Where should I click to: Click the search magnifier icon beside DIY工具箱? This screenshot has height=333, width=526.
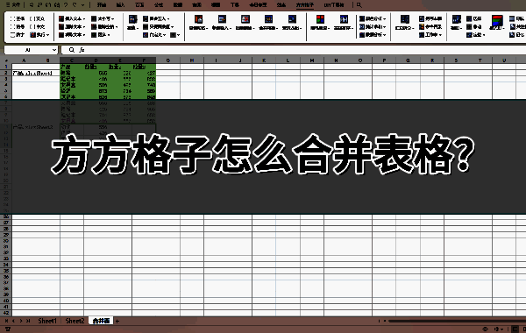point(359,5)
